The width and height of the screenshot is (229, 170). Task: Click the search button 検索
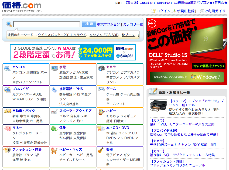(89, 24)
